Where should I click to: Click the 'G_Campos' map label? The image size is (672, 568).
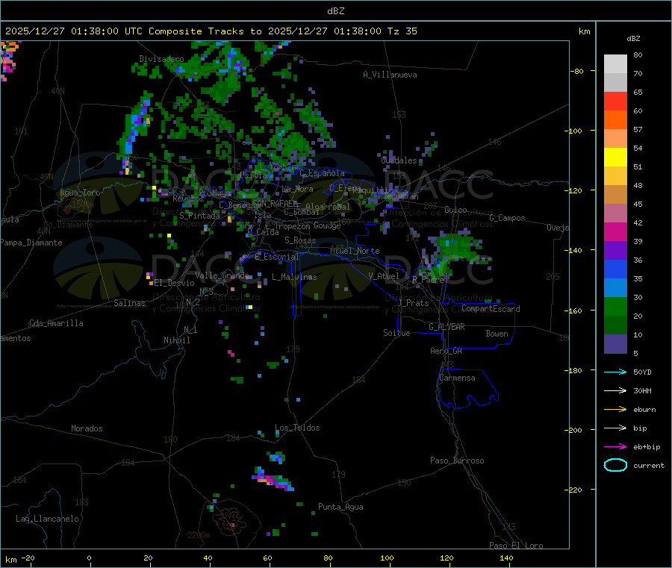507,218
